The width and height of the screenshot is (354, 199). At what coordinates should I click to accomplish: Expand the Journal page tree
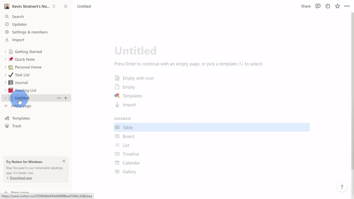pyautogui.click(x=5, y=82)
